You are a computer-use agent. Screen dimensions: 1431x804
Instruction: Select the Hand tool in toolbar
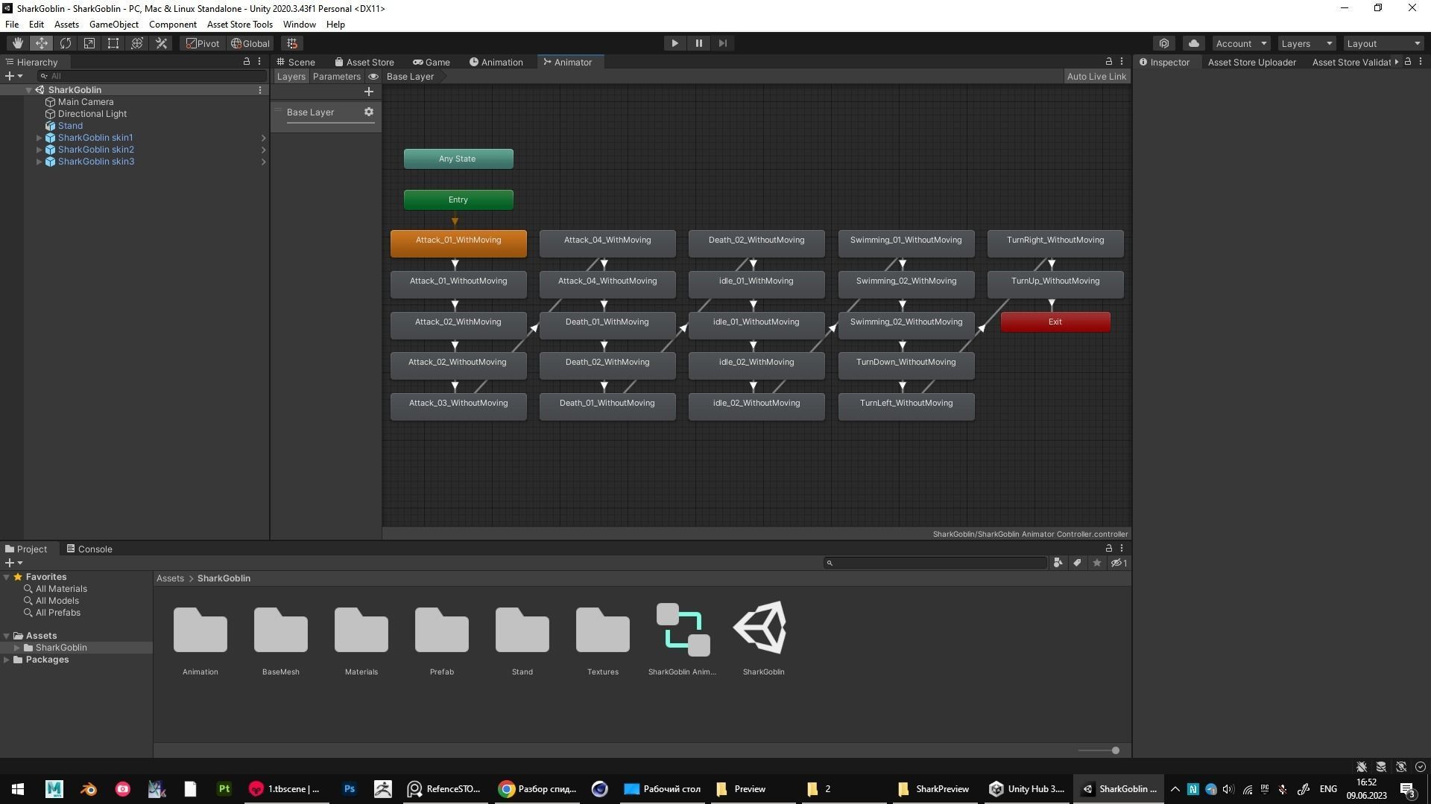tap(17, 43)
